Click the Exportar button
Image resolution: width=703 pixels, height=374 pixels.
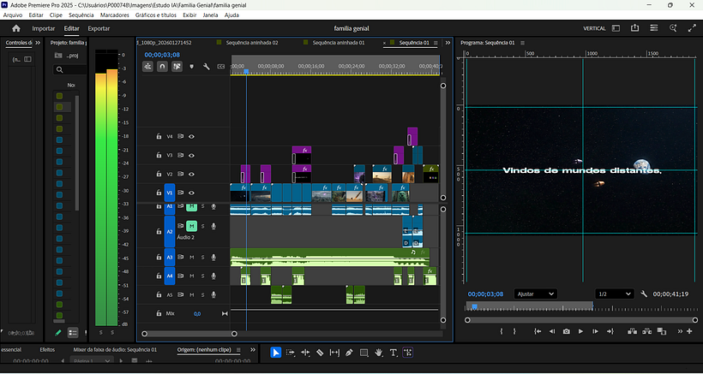[x=99, y=28]
